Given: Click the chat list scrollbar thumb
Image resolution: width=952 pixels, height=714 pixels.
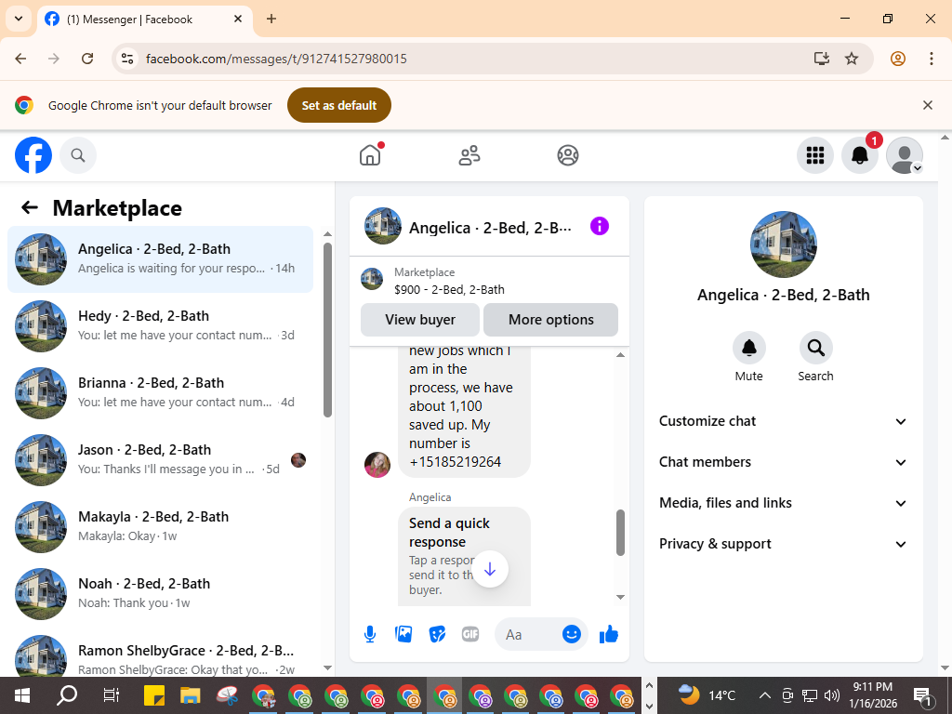Looking at the screenshot, I should (328, 330).
